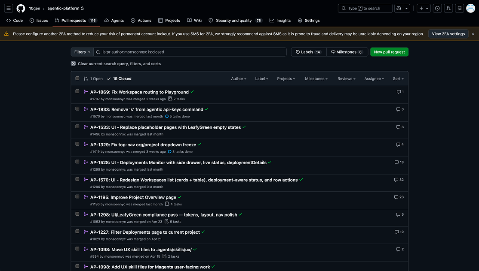
Task: Open the 32 comments on AP-1570
Action: pyautogui.click(x=399, y=180)
